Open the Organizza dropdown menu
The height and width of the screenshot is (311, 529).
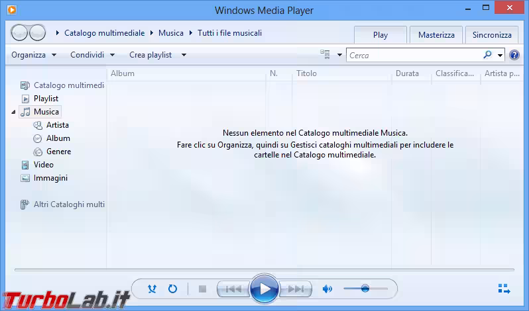point(33,55)
